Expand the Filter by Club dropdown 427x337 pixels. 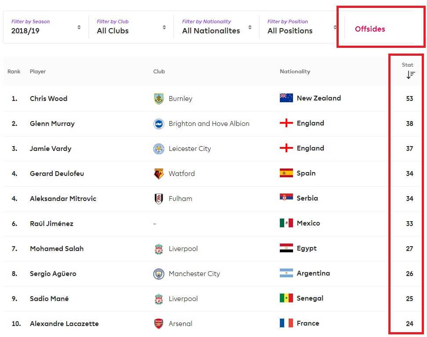[x=131, y=27]
